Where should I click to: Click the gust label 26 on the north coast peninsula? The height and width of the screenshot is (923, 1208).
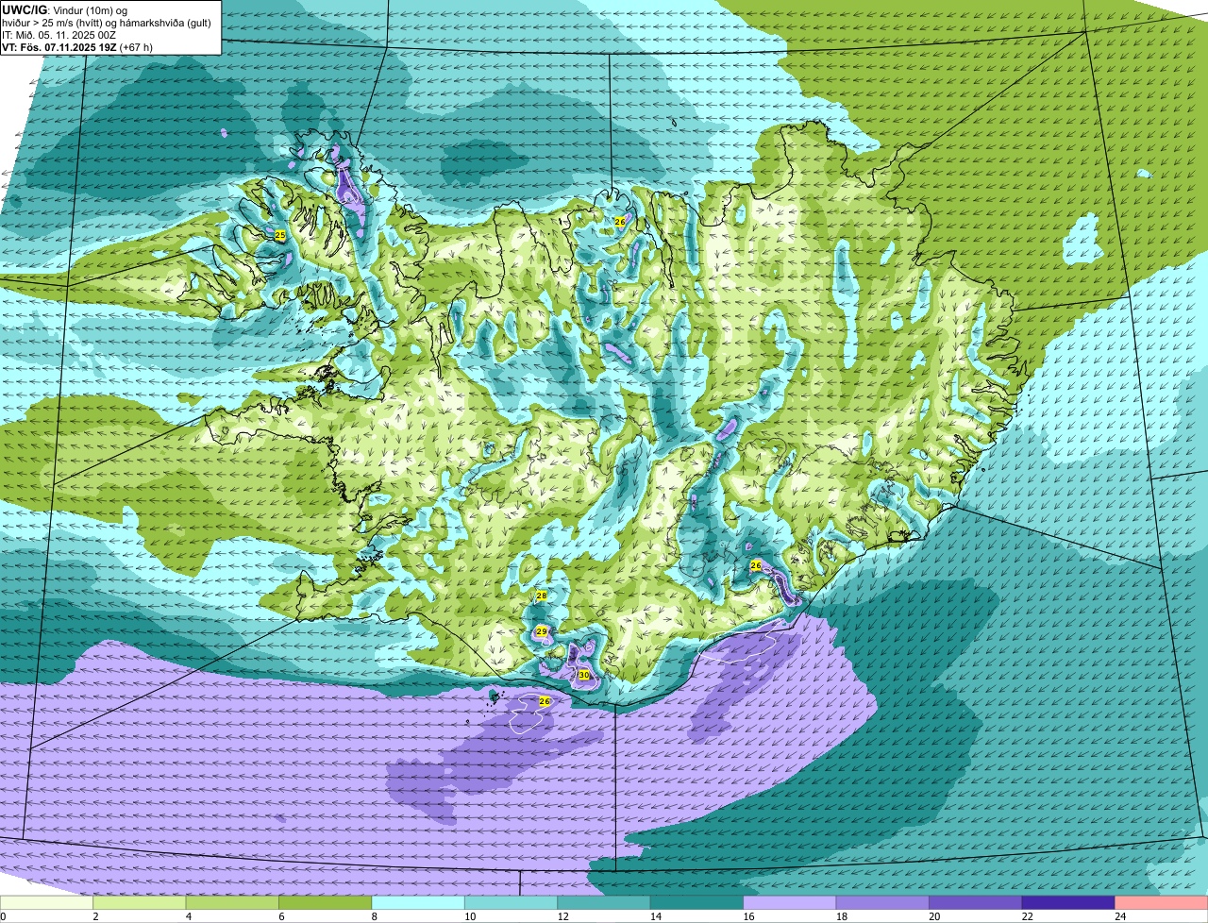(620, 222)
